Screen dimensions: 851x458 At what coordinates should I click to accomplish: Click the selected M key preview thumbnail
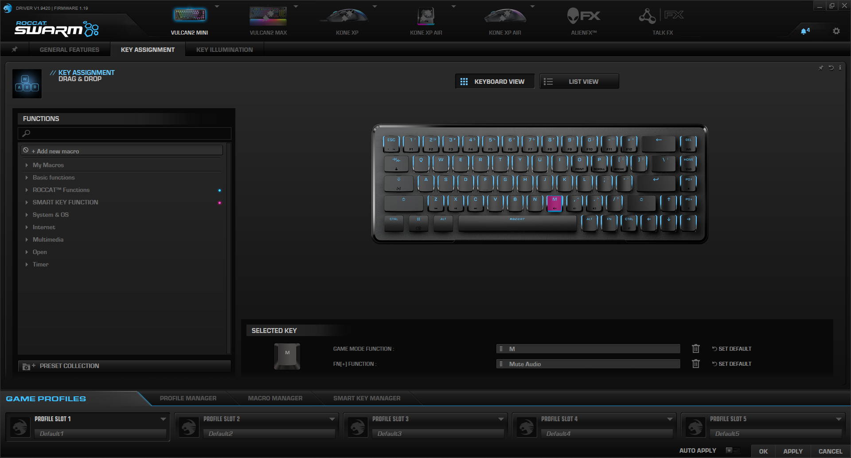tap(287, 356)
